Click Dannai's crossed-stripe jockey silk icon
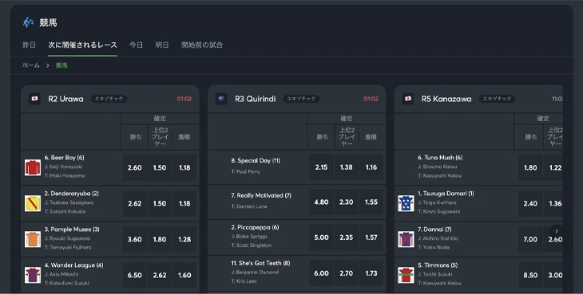Image resolution: width=583 pixels, height=294 pixels. pyautogui.click(x=406, y=239)
